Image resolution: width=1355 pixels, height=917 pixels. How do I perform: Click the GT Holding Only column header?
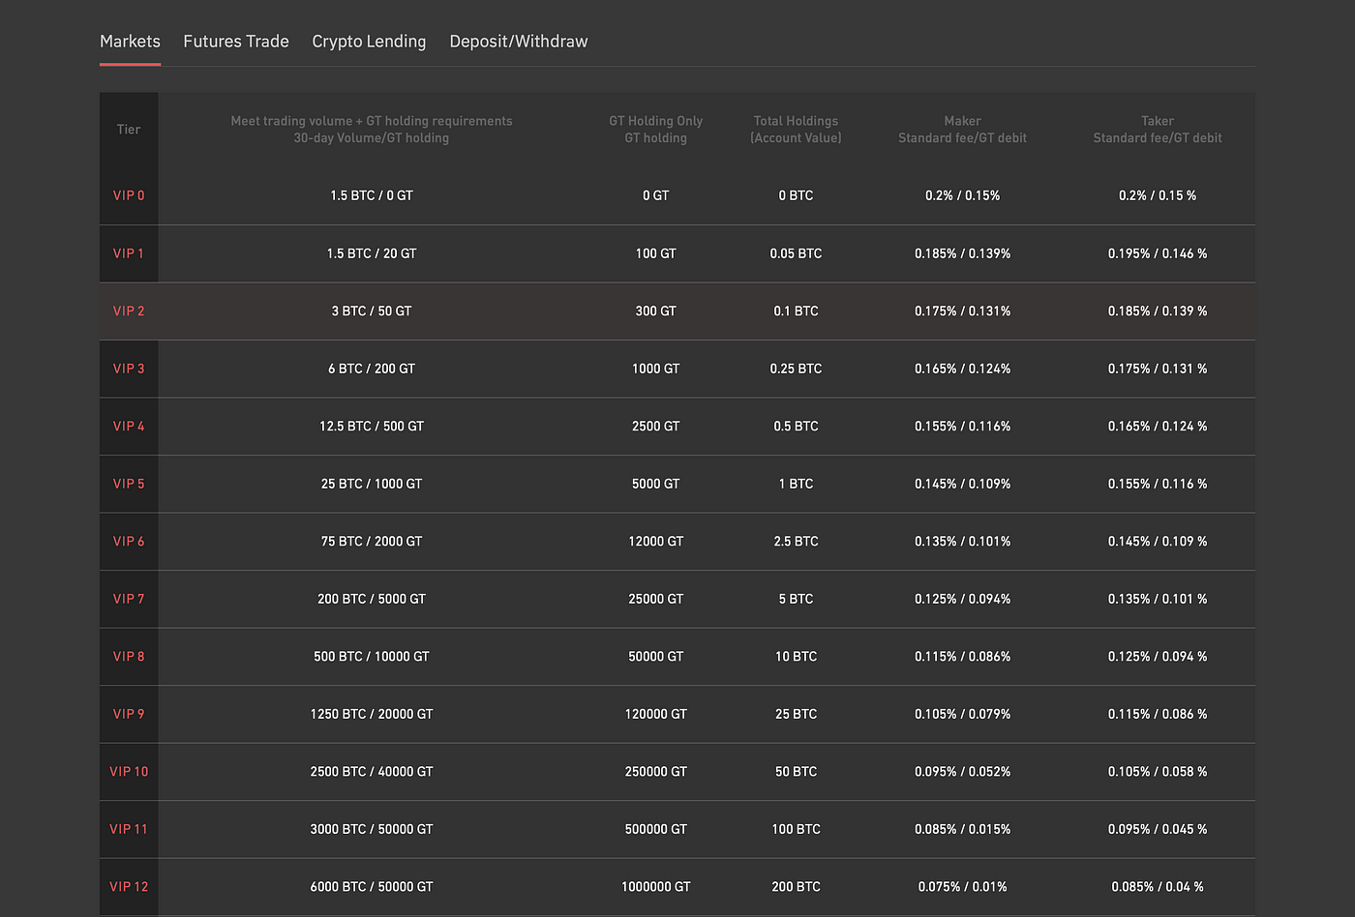[x=656, y=130]
